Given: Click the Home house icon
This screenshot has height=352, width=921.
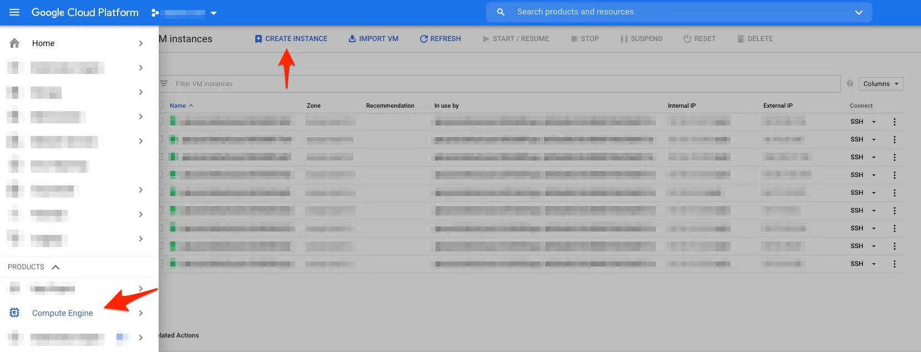Looking at the screenshot, I should 15,43.
